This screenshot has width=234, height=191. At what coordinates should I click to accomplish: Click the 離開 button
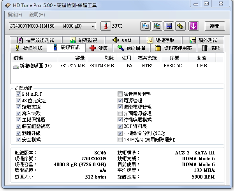[x=215, y=26]
